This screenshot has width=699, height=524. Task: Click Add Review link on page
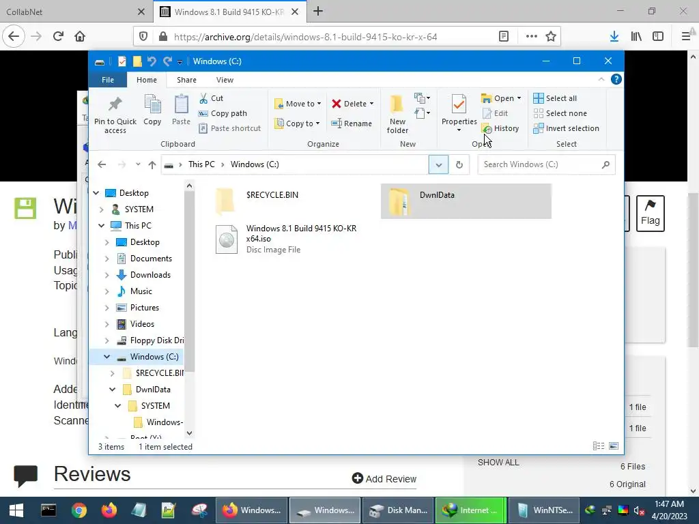[x=384, y=478]
